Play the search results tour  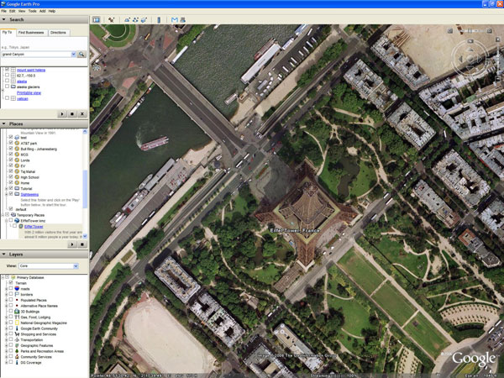point(61,113)
